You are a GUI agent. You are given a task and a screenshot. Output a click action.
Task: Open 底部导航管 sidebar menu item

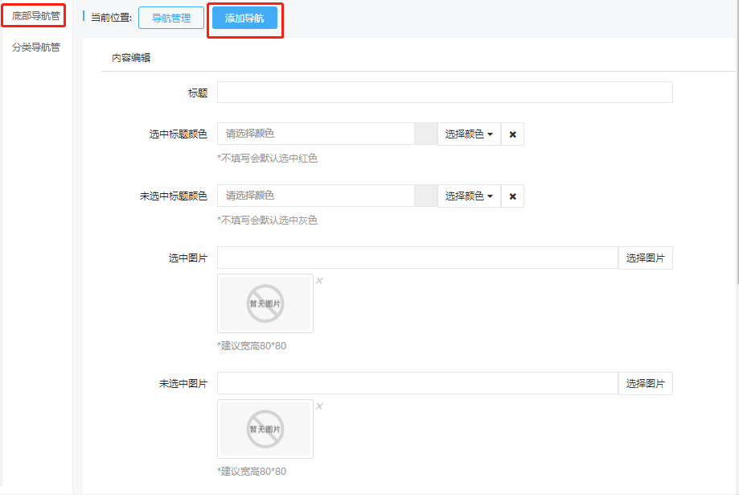point(36,16)
